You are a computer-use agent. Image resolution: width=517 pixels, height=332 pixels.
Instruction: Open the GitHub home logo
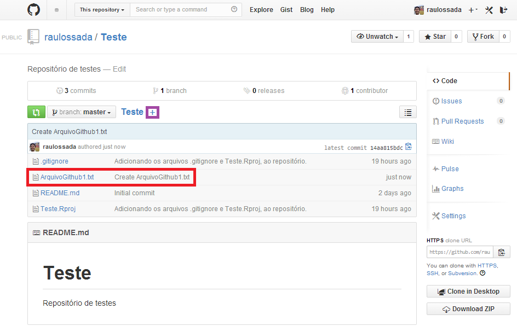[33, 9]
